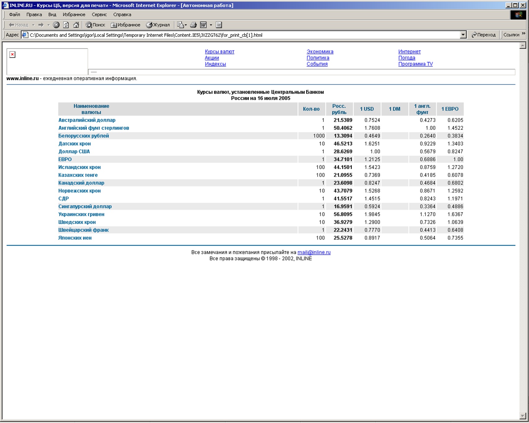Stop page loading with the Stop icon
Viewport: 529px width, 423px height.
(56, 25)
